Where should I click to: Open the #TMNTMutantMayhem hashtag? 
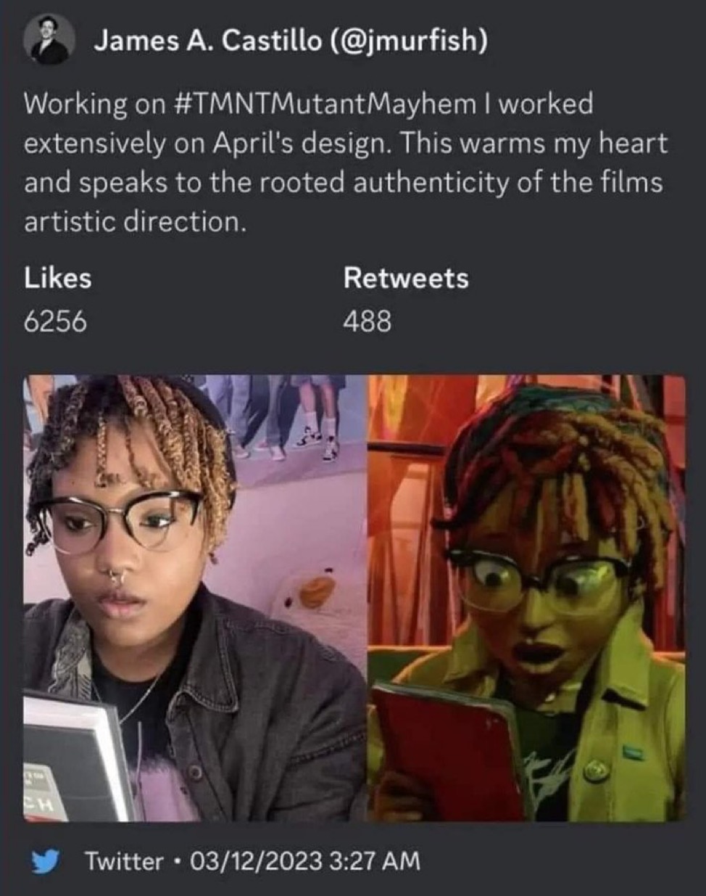pos(323,104)
